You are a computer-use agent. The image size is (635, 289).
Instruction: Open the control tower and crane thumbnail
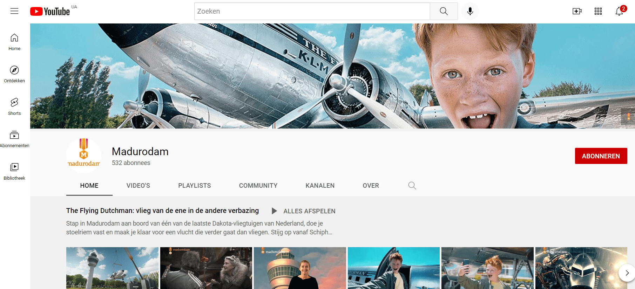[x=112, y=268]
